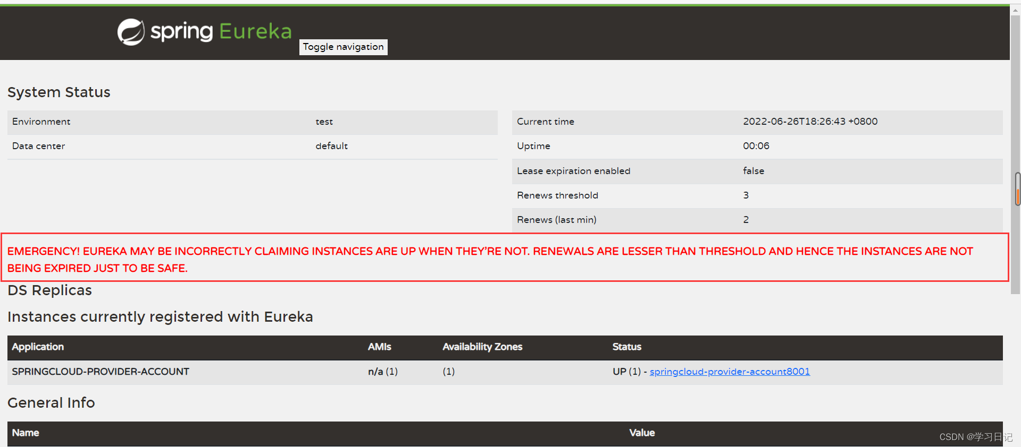Click the environment value test

tap(324, 122)
